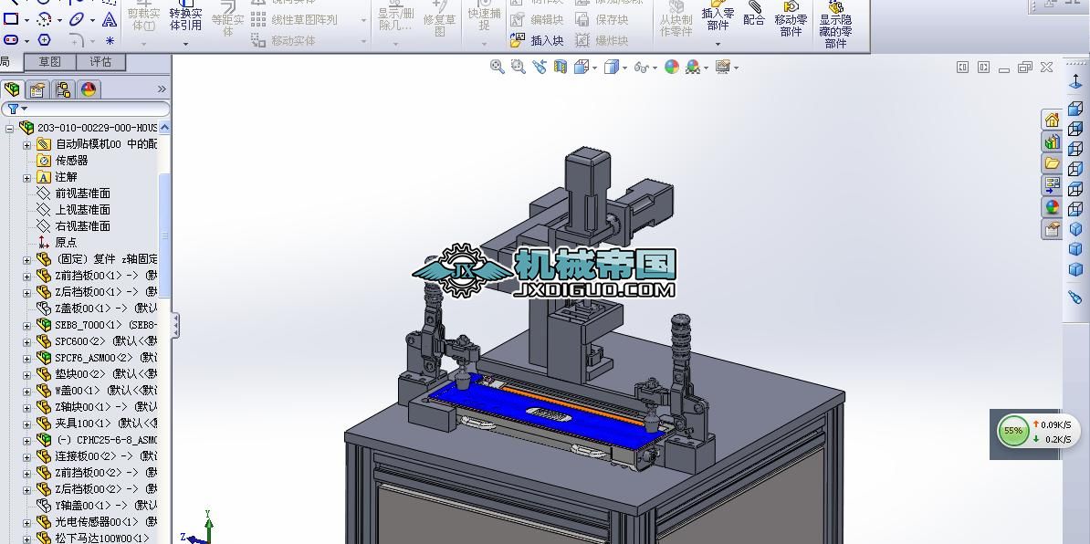Click the Display Style cube icon
Image resolution: width=1090 pixels, height=544 pixels.
[612, 67]
